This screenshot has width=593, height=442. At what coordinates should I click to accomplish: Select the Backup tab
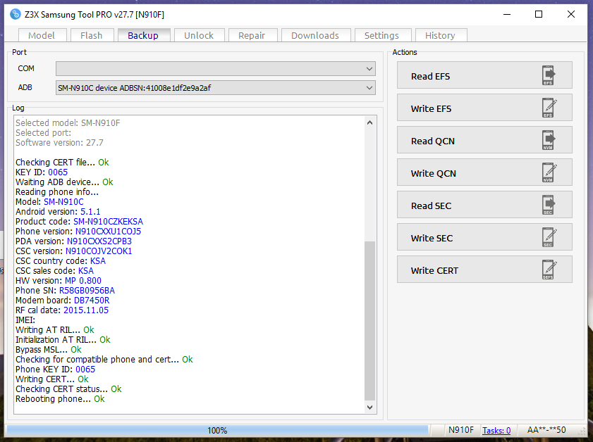(x=143, y=35)
